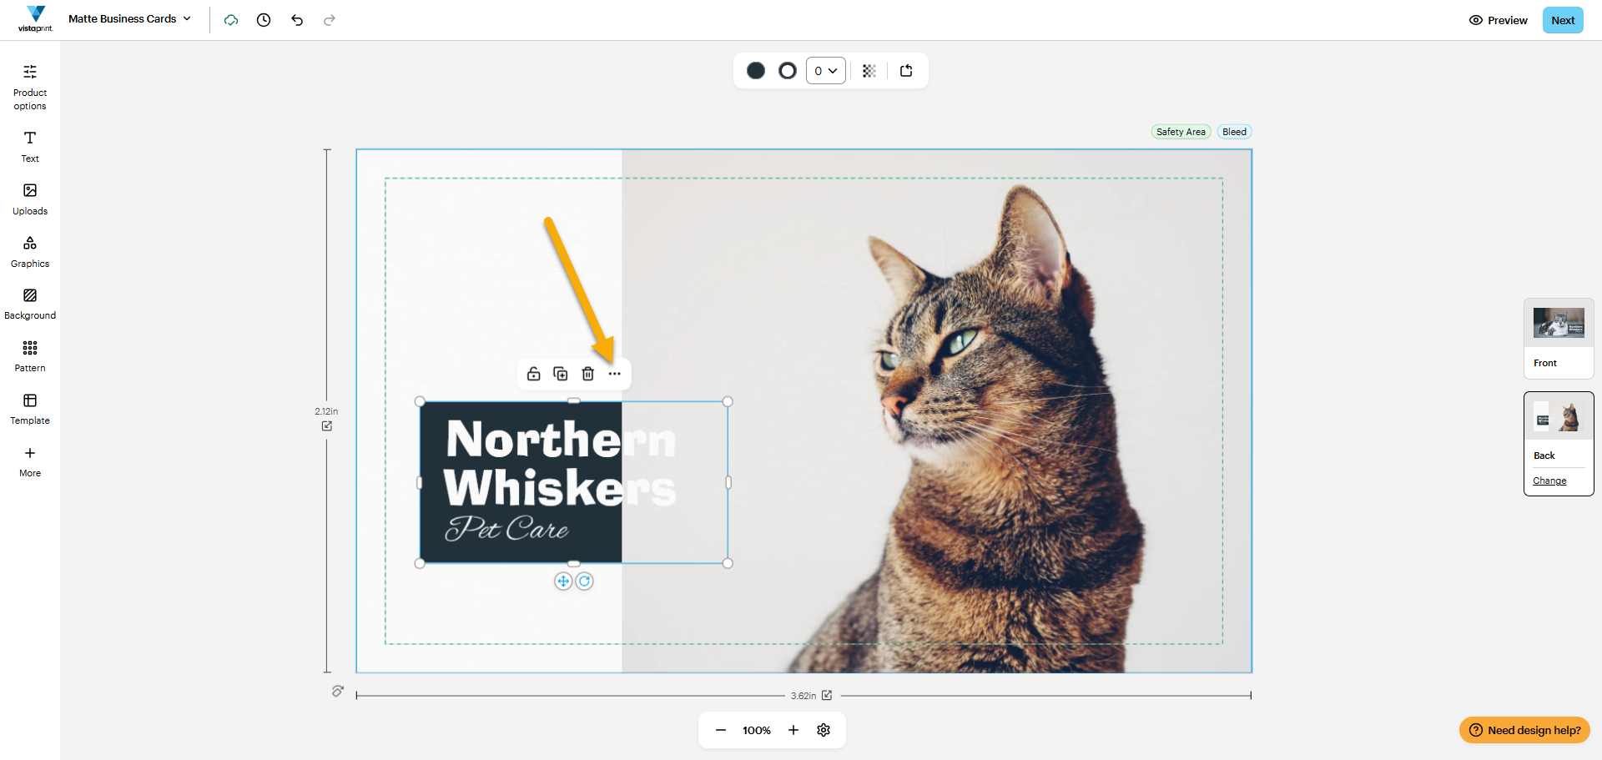The height and width of the screenshot is (760, 1602).
Task: Click the Preview button
Action: pos(1499,20)
